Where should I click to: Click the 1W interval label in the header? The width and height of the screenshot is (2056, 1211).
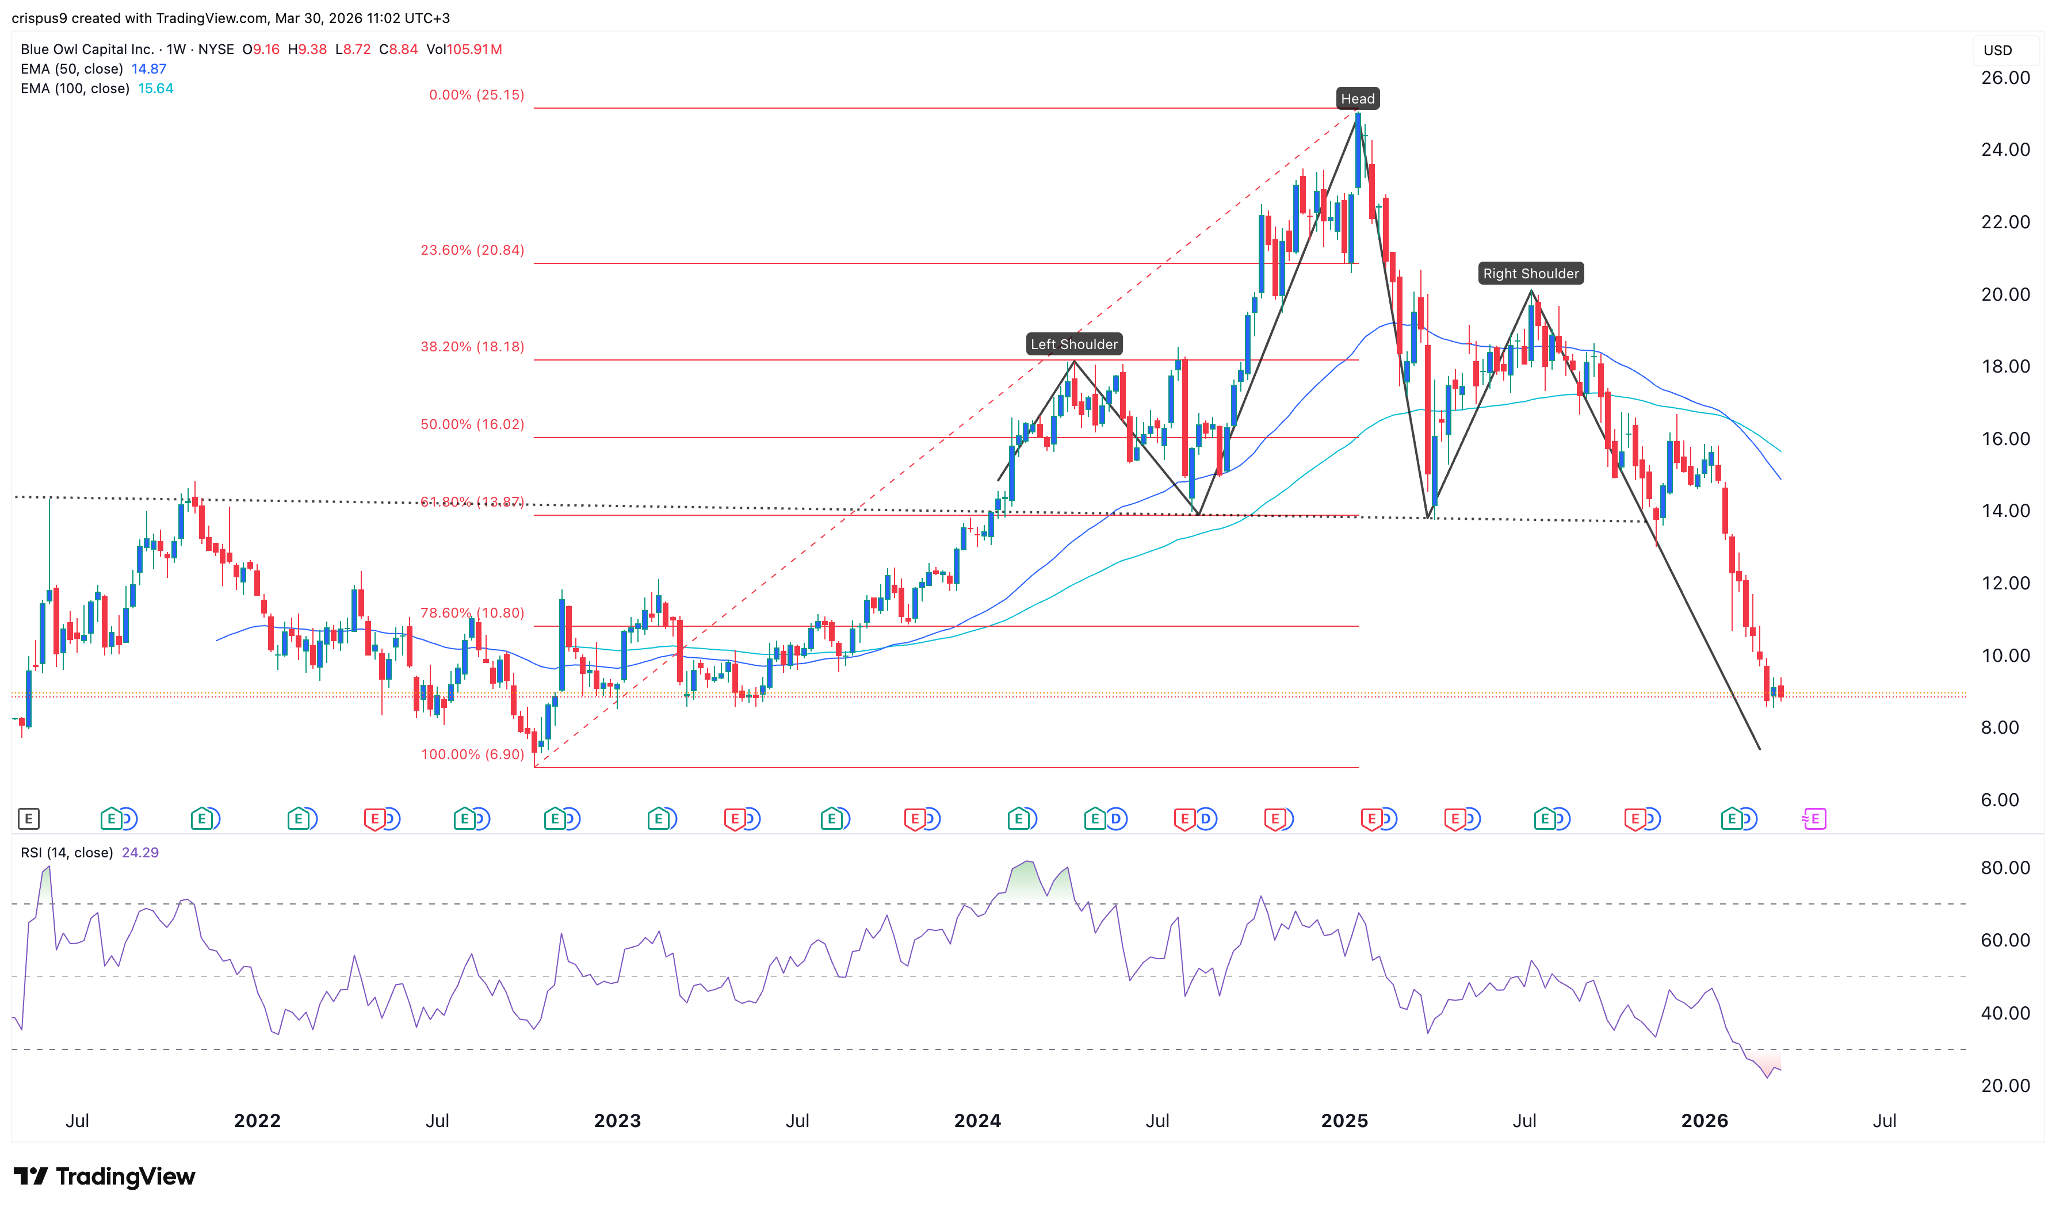[176, 49]
